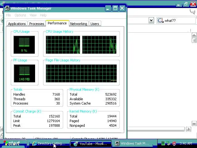The width and height of the screenshot is (197, 148).
Task: Open the Options menu in Task Manager
Action: (20, 15)
